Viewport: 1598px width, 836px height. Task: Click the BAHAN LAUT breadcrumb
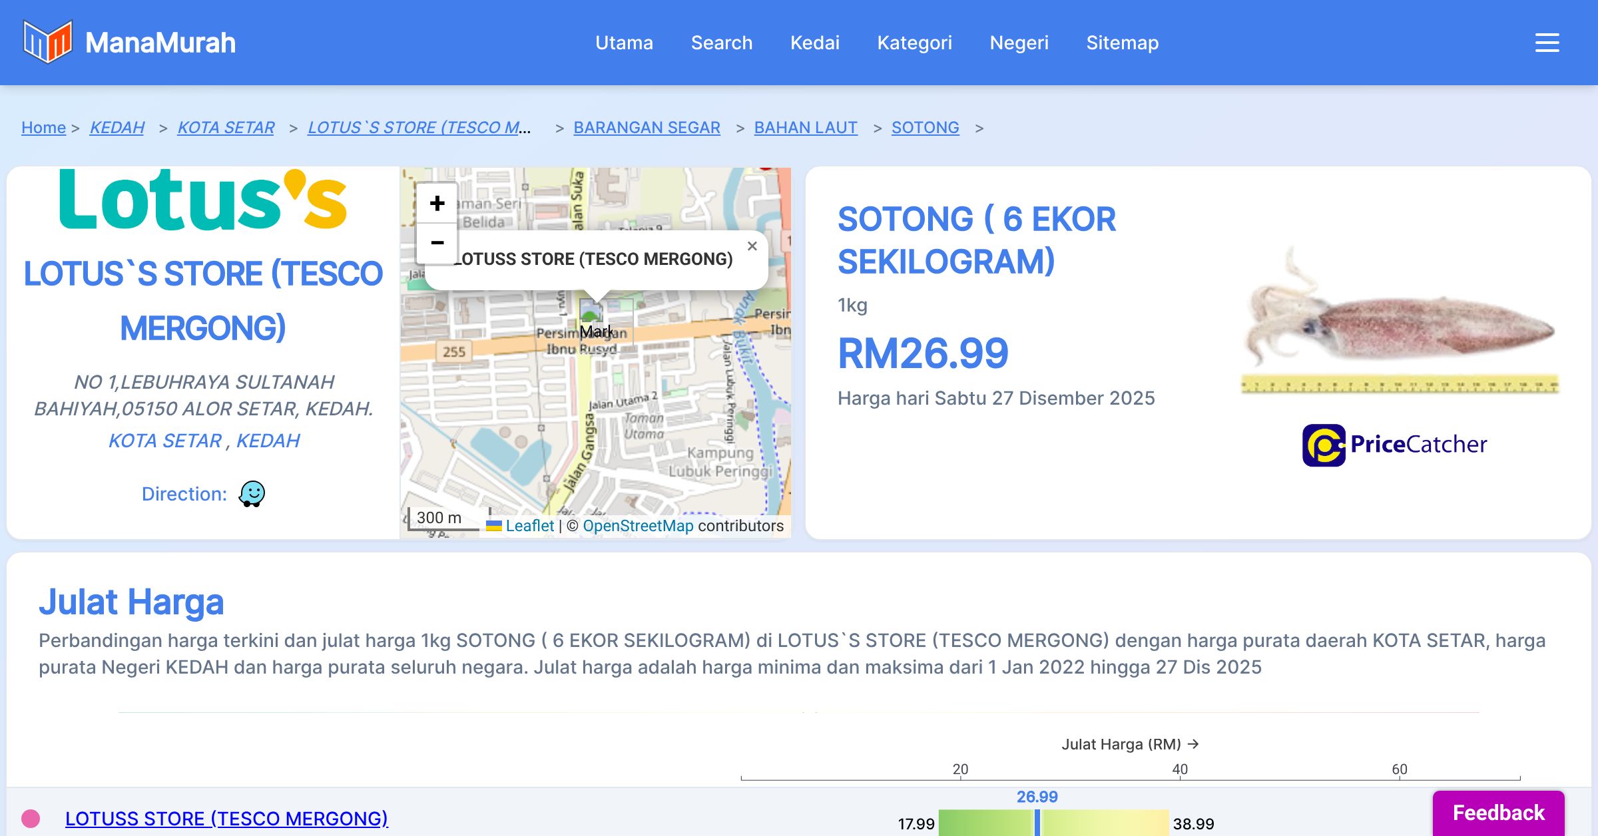tap(805, 127)
